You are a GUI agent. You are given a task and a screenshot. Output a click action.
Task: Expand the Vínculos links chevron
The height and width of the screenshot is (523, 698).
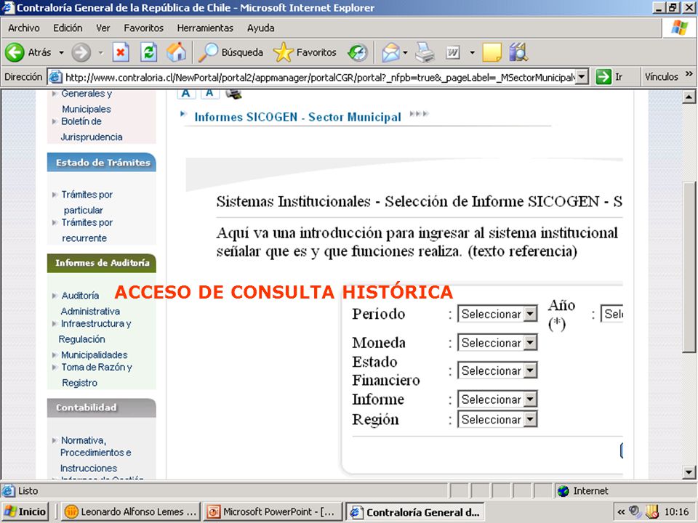click(689, 74)
